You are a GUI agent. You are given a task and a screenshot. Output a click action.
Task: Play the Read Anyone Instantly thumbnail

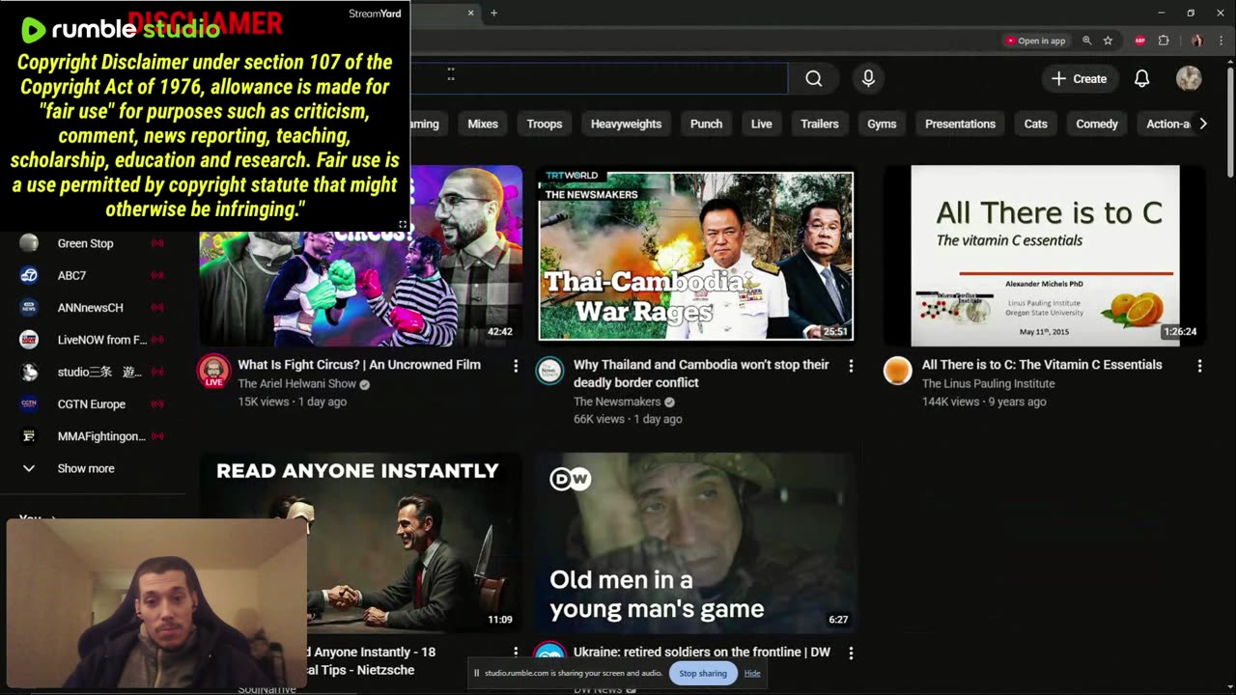[360, 542]
